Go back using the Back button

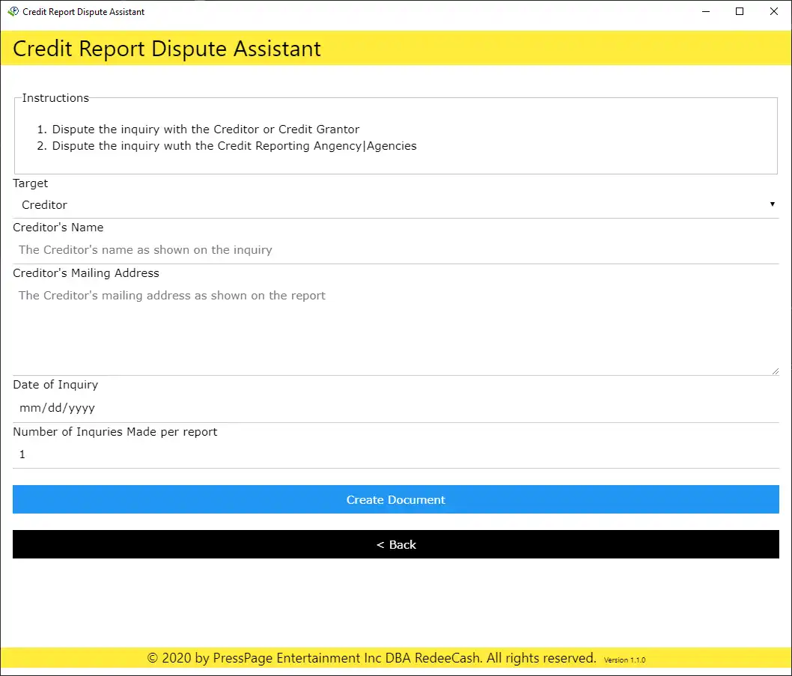[x=395, y=544]
